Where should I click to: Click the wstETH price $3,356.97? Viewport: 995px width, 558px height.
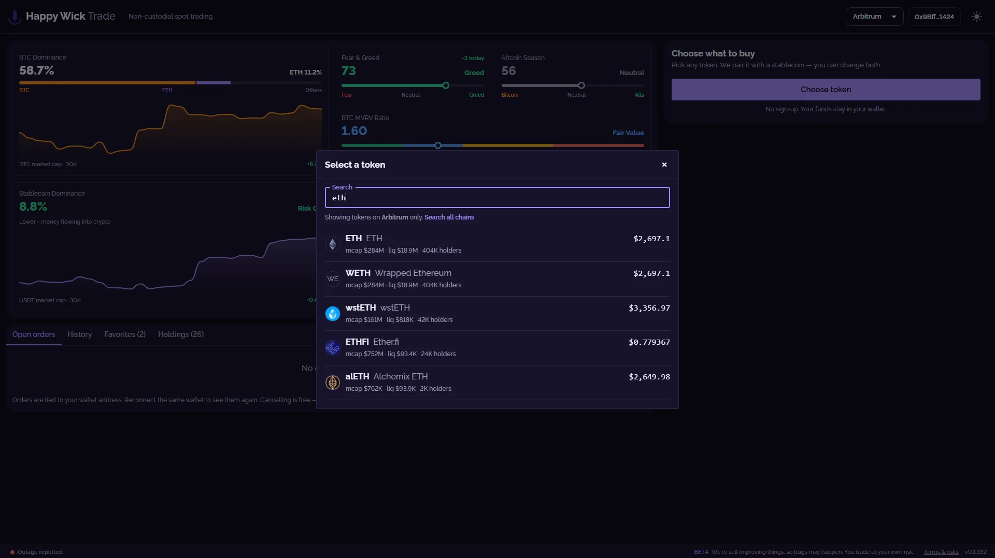pyautogui.click(x=649, y=308)
